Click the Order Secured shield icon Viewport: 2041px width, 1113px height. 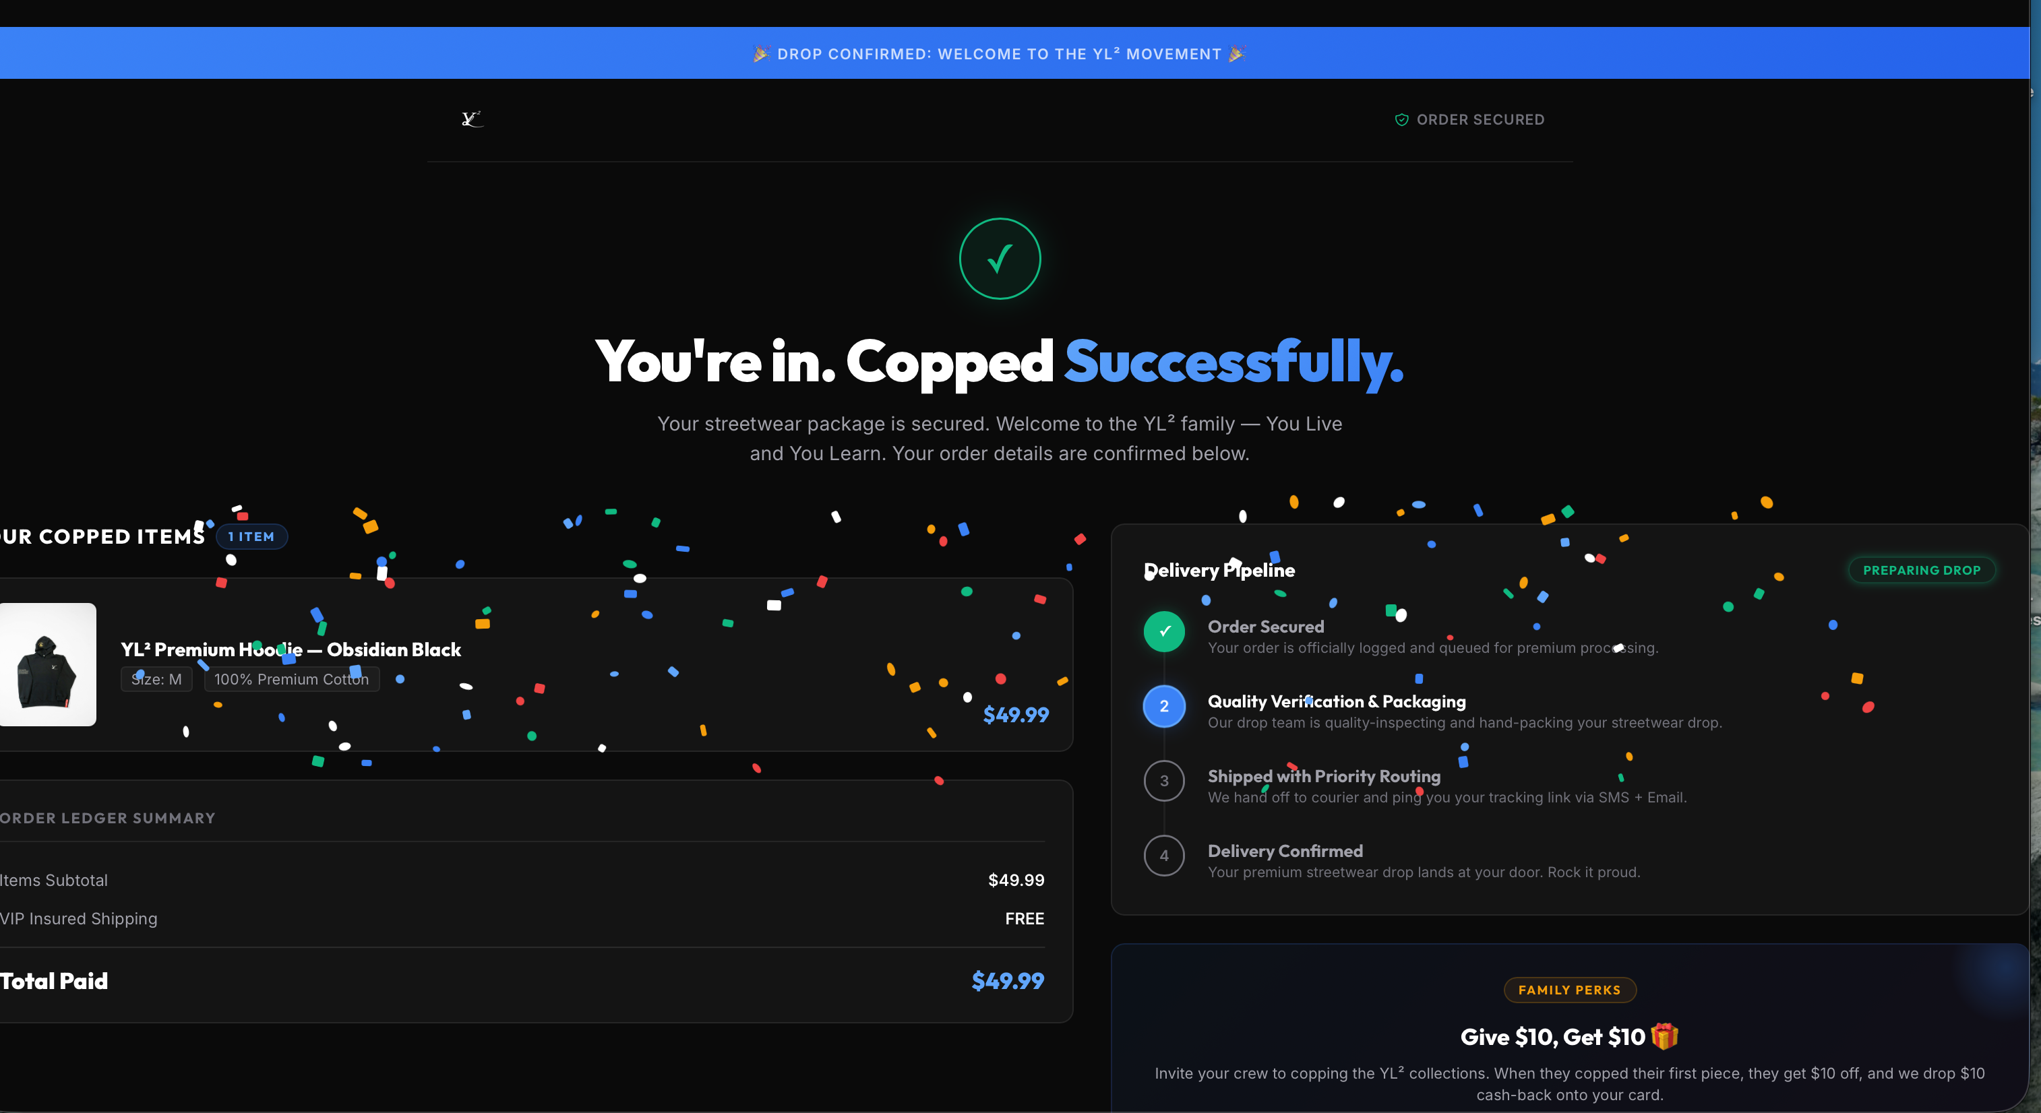click(x=1401, y=120)
